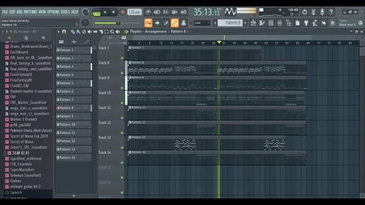Toggle the metronome icon
Screen dimensions: 365x205
coord(148,12)
